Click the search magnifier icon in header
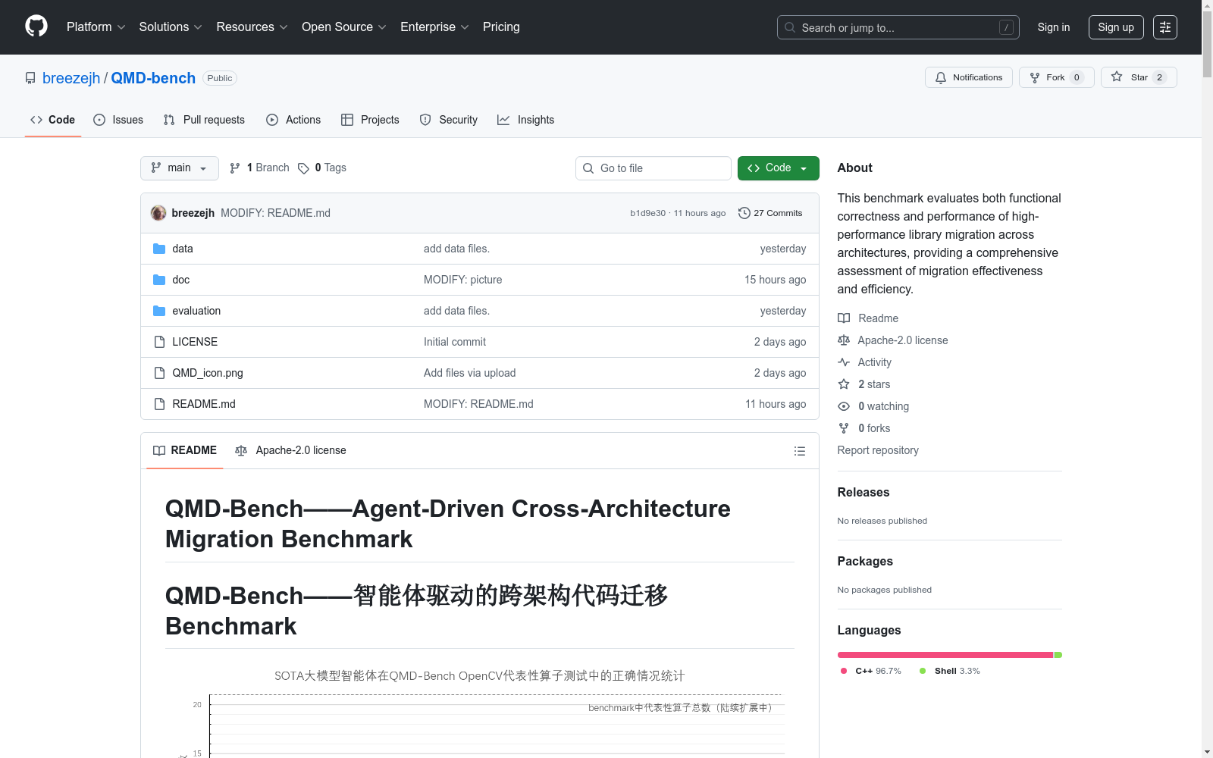1213x758 pixels. click(790, 27)
